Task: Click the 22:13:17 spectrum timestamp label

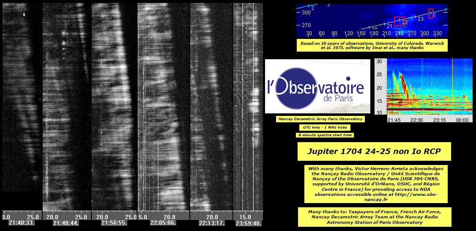Action: 212,223
